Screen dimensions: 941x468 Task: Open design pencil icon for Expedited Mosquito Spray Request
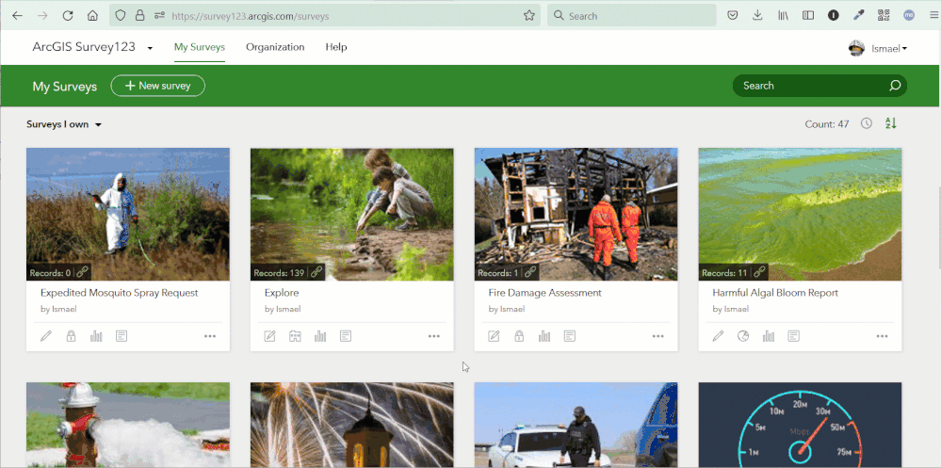[x=46, y=336]
